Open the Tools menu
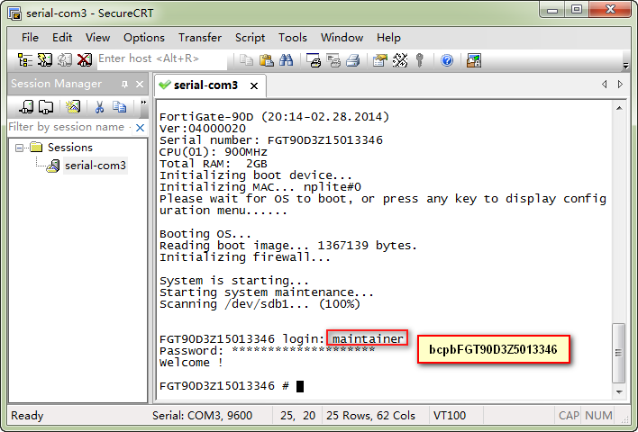The image size is (638, 432). coord(293,38)
